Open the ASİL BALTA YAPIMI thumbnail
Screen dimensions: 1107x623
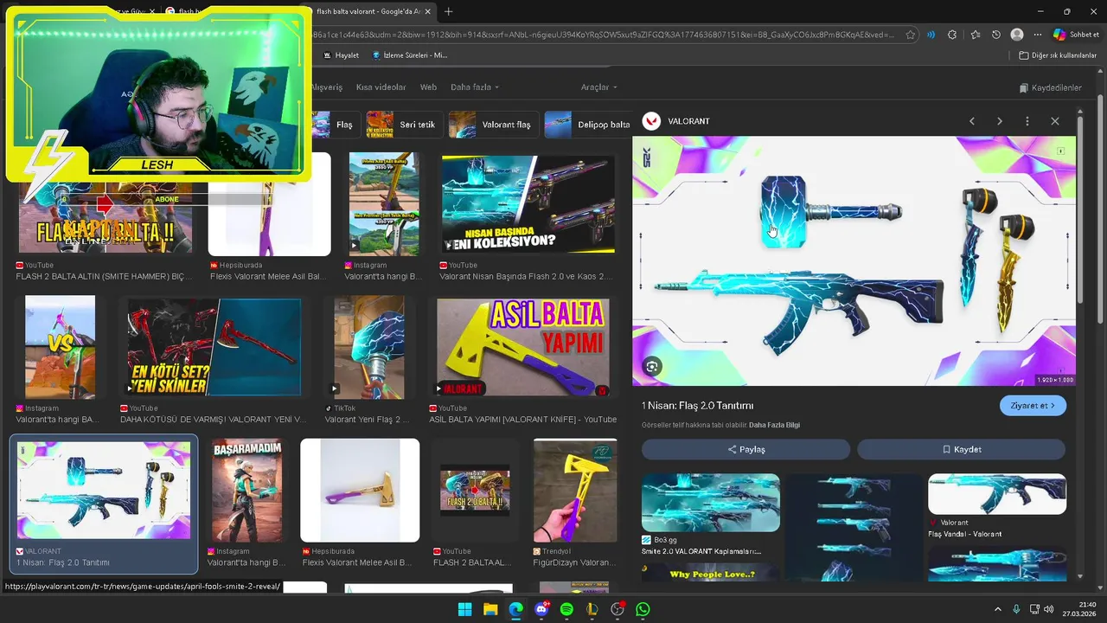pyautogui.click(x=522, y=348)
